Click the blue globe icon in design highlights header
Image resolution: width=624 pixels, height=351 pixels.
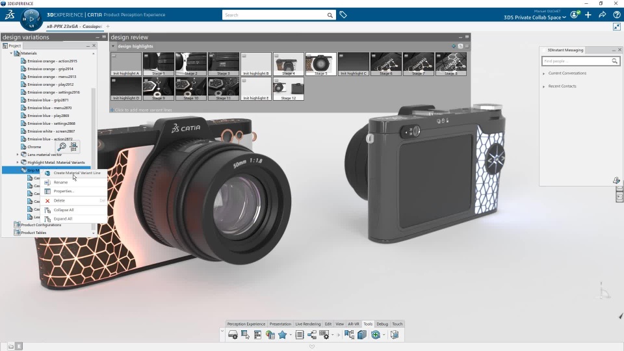coord(454,46)
